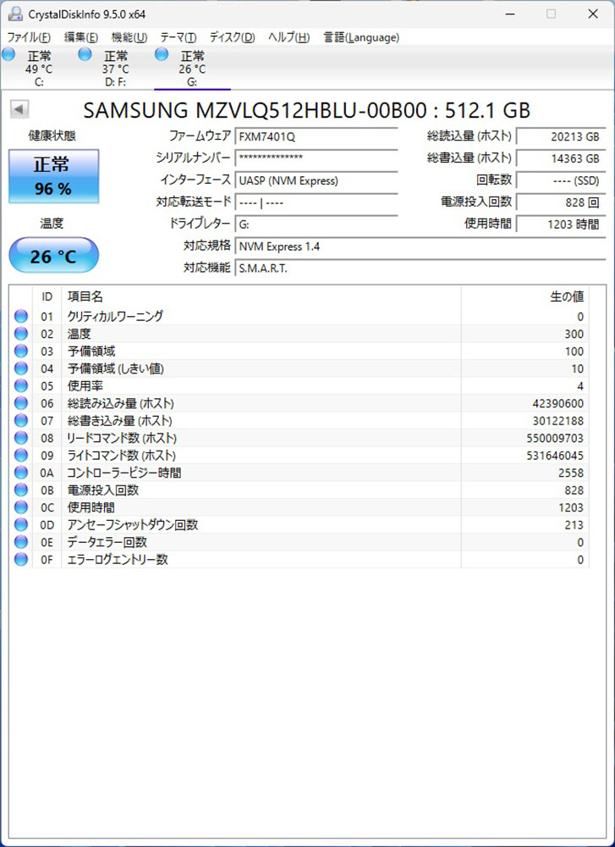This screenshot has width=615, height=847.
Task: Select the アンセーフシャットダウン回数 row text
Action: 133,524
